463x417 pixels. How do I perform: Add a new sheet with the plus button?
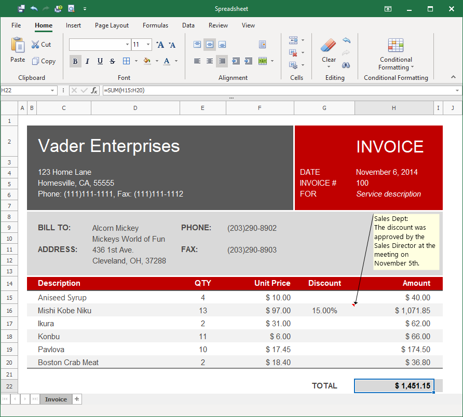click(x=76, y=399)
